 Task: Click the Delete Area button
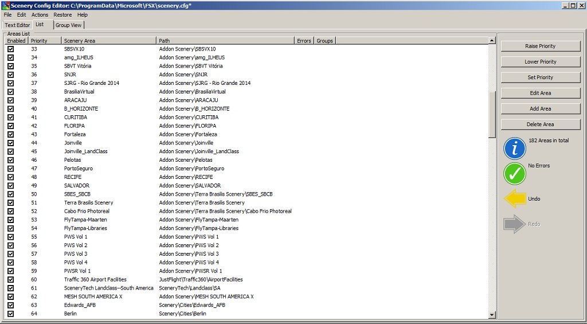540,124
